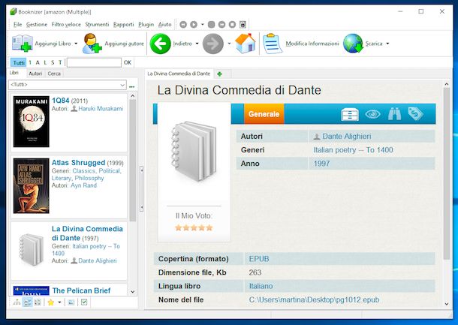Click the play media control icon
The width and height of the screenshot is (458, 325).
tap(194, 25)
